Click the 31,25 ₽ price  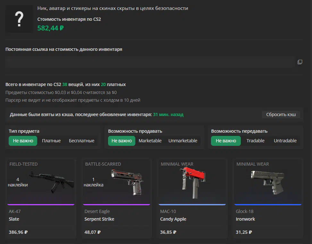244,232
